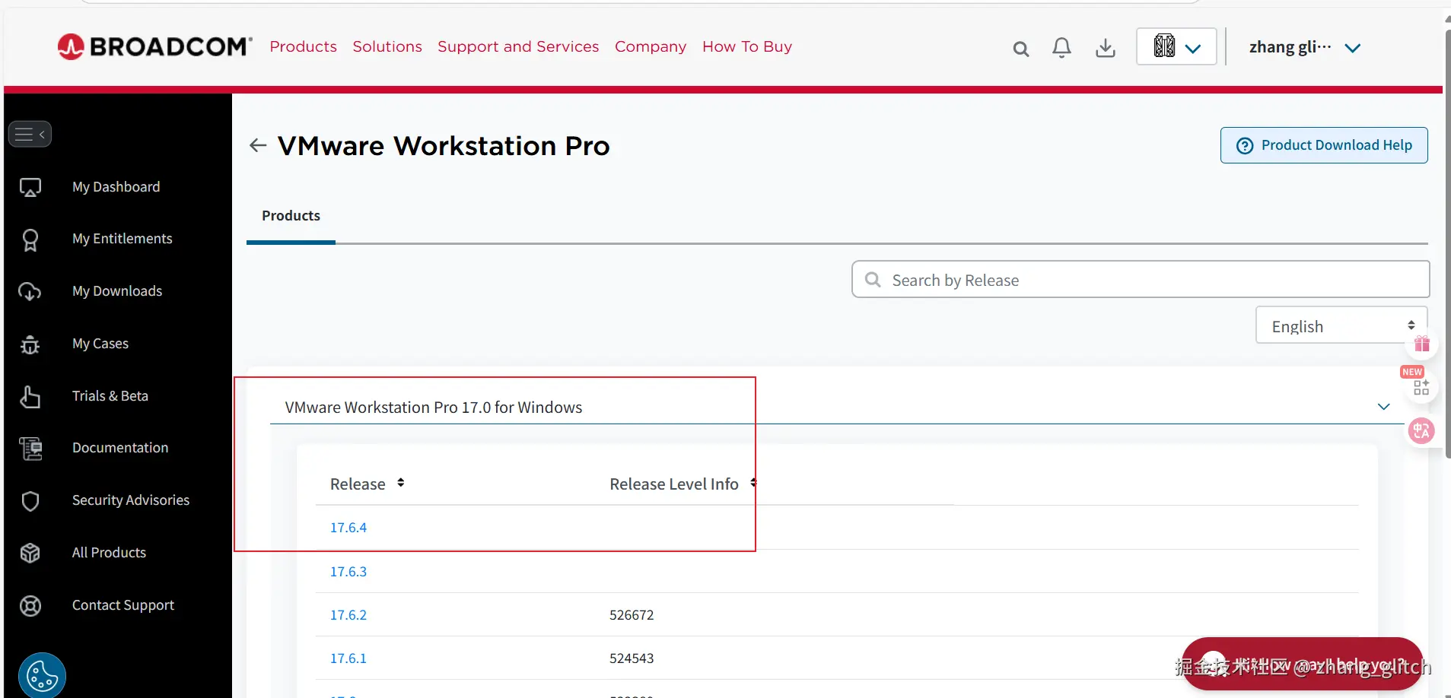Click the My Dashboard monitor icon
Image resolution: width=1451 pixels, height=698 pixels.
point(30,187)
